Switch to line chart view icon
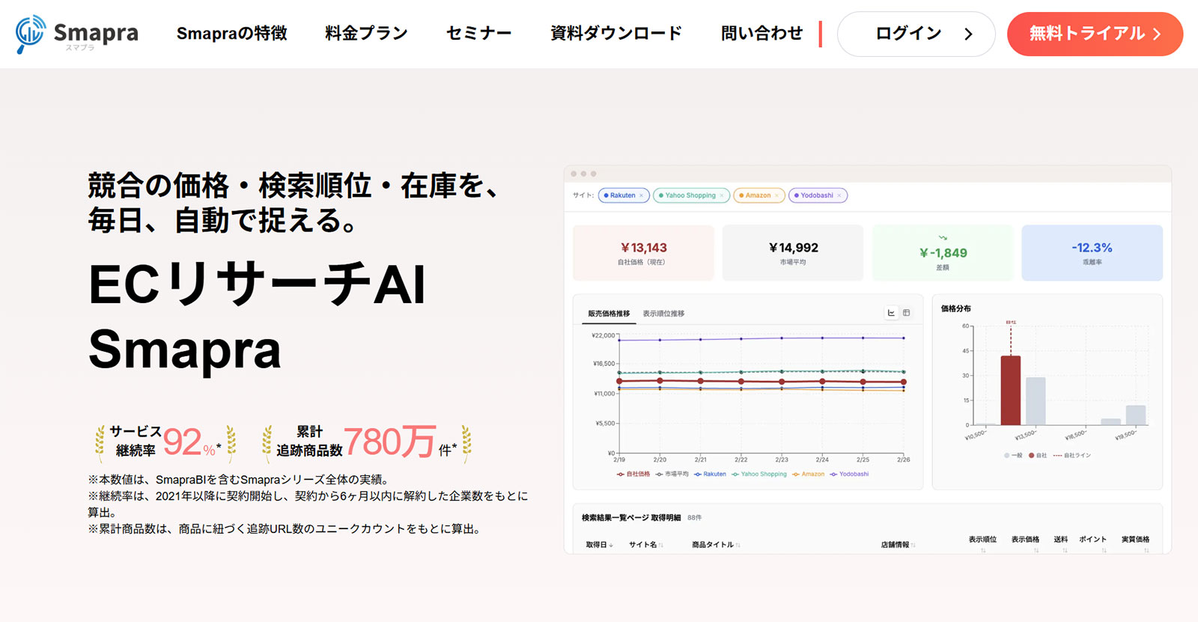Viewport: 1198px width, 622px height. click(891, 313)
